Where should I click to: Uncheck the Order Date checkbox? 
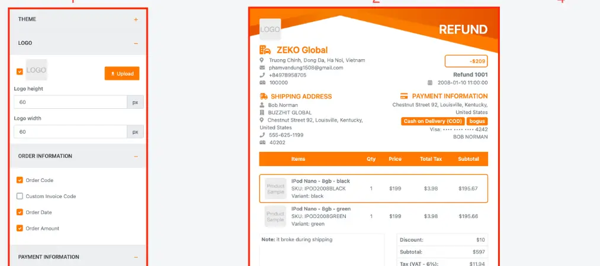coord(20,212)
